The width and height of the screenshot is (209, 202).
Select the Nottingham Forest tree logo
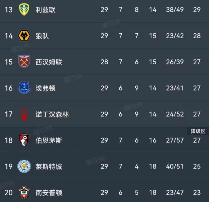click(x=24, y=114)
